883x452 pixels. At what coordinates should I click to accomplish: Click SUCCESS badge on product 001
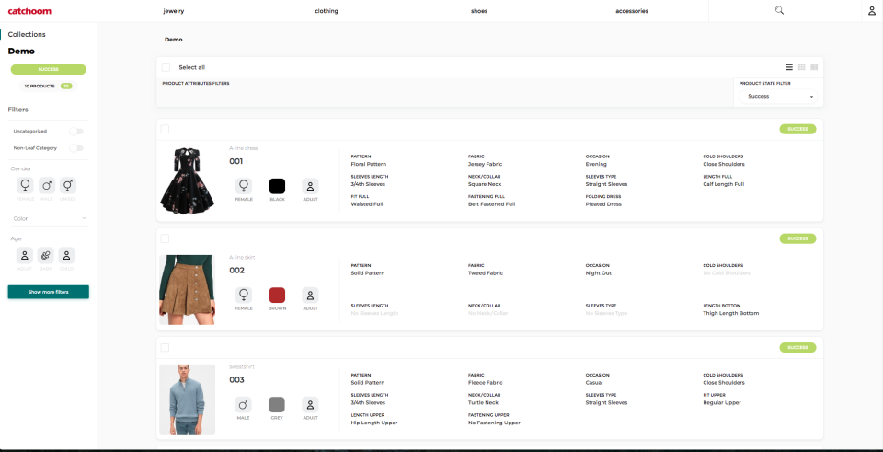pos(797,129)
